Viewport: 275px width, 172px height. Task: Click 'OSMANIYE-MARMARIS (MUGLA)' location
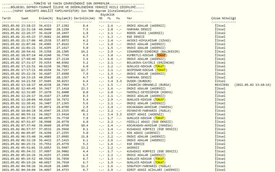tap(149, 111)
